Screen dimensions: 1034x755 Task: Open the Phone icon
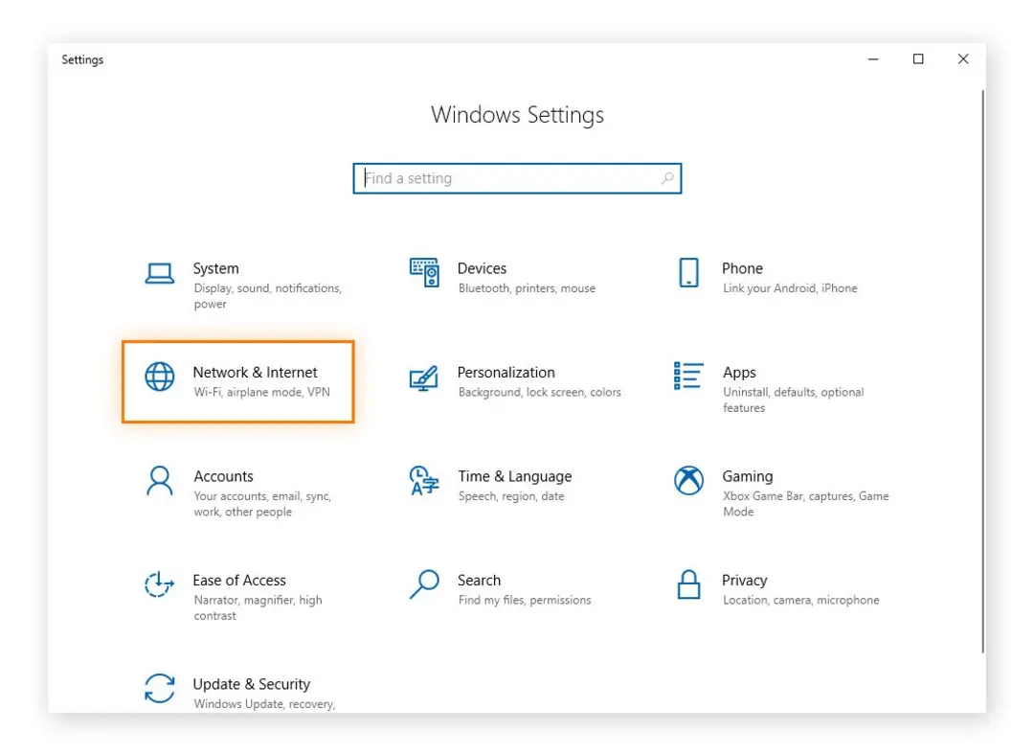point(688,272)
